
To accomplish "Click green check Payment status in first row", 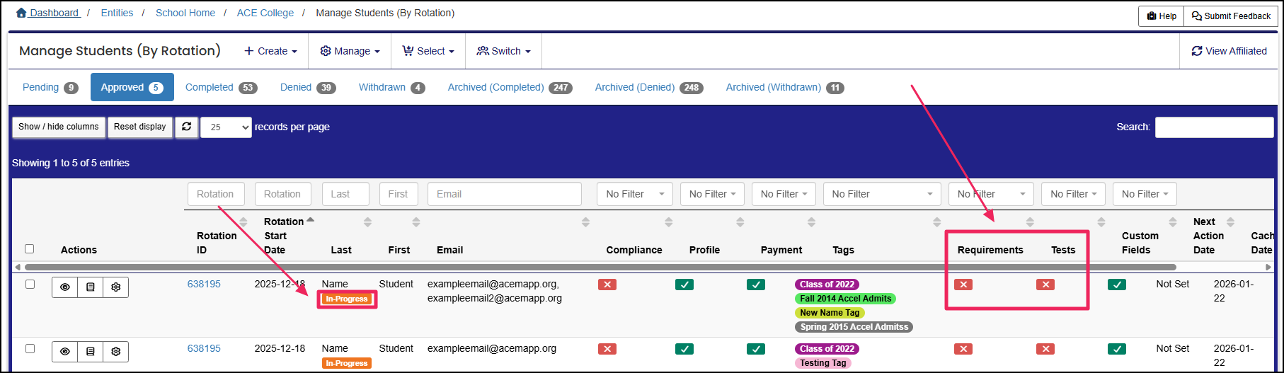I will point(756,285).
